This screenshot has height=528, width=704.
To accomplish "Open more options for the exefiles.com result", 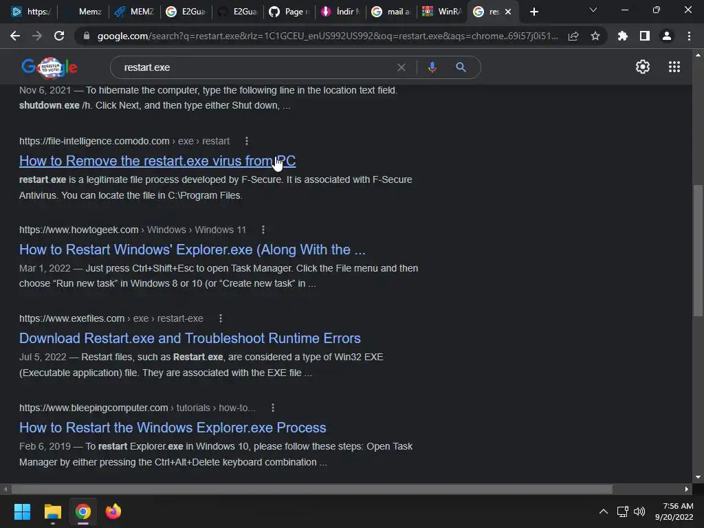I will point(221,318).
